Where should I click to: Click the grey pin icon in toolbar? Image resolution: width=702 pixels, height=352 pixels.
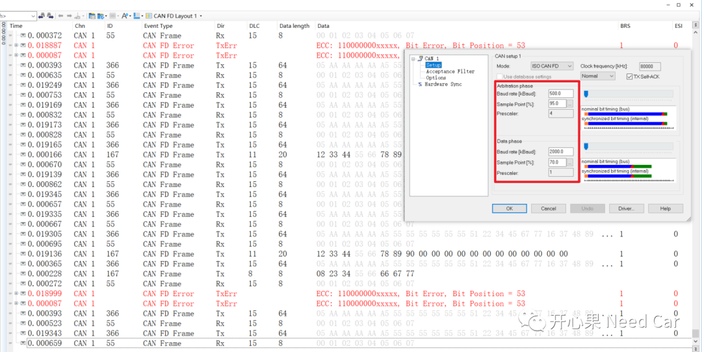[77, 16]
